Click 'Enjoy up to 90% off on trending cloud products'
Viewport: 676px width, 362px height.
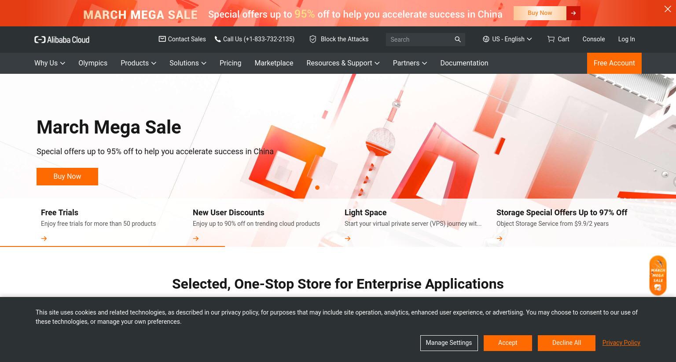256,224
